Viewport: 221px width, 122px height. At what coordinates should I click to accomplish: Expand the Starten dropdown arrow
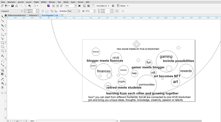128,6
